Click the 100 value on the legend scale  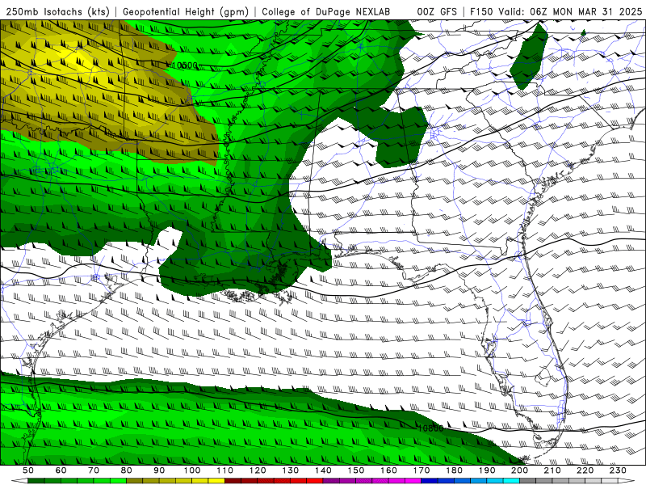pyautogui.click(x=192, y=470)
